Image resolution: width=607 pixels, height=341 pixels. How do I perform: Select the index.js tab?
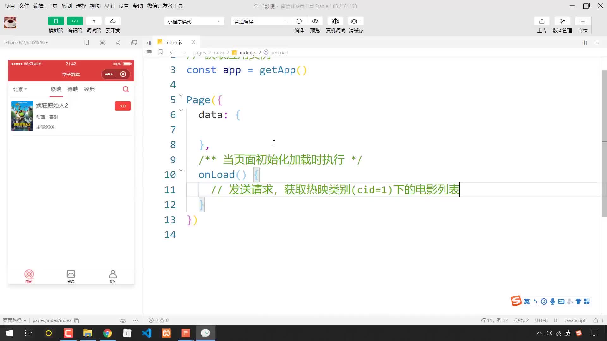[x=174, y=42]
